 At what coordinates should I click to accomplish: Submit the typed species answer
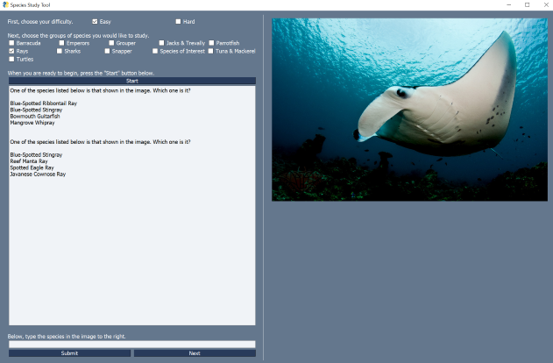point(69,353)
